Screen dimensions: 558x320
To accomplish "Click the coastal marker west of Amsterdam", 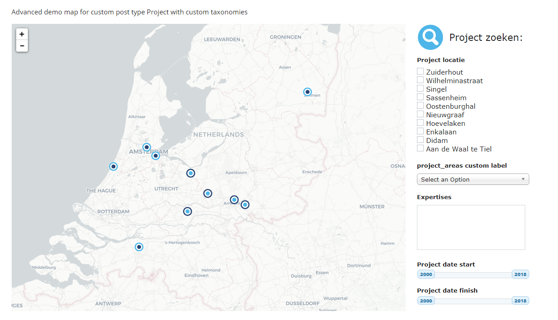I will [x=114, y=167].
